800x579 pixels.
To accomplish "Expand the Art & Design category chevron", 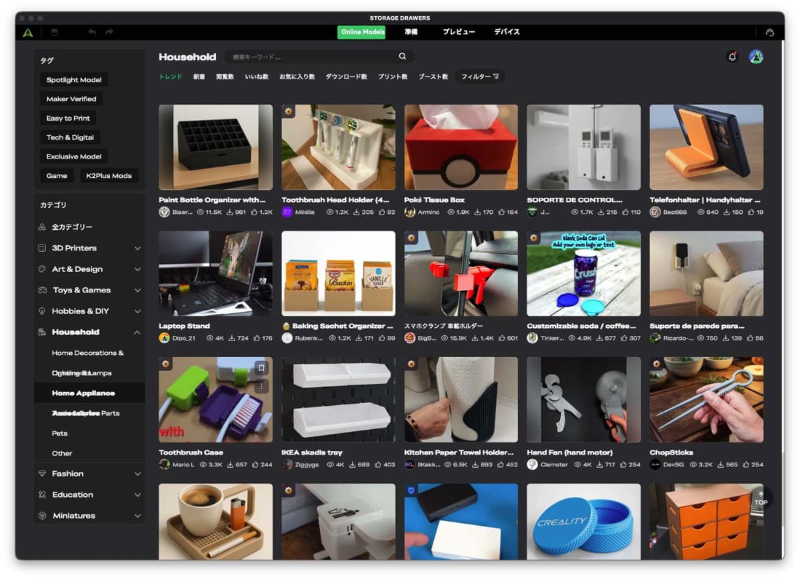I will (137, 269).
